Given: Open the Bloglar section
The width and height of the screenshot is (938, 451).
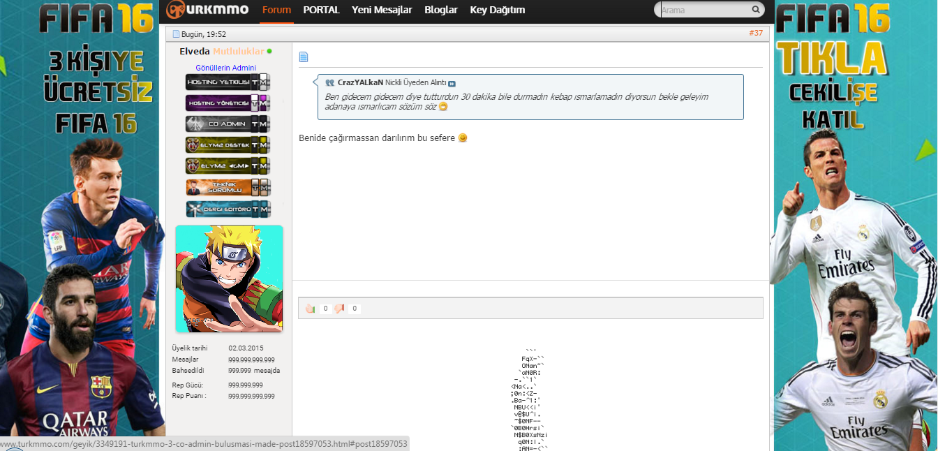Looking at the screenshot, I should (441, 10).
